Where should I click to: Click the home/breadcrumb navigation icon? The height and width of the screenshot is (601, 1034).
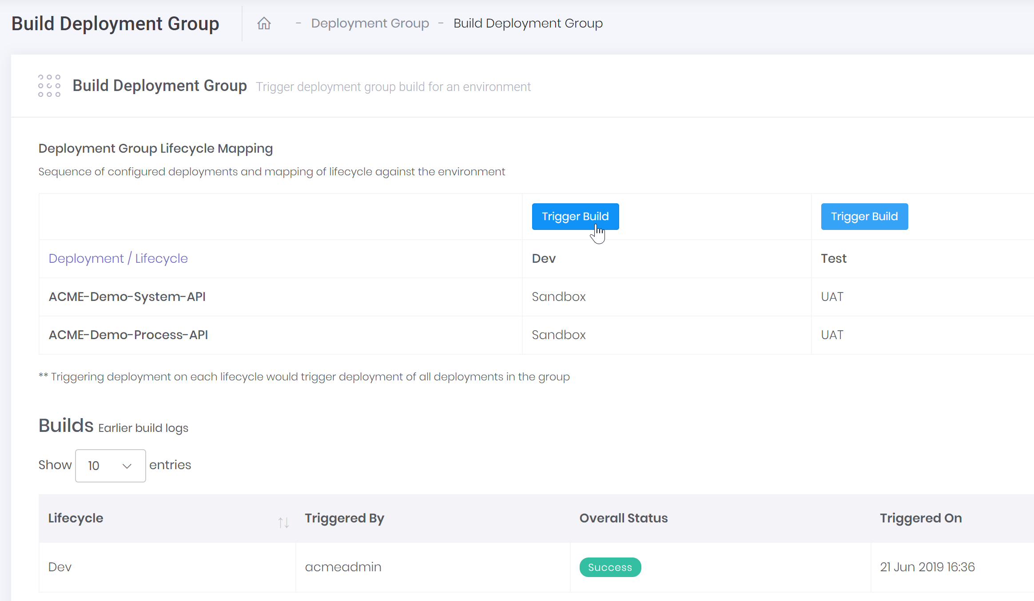pyautogui.click(x=263, y=23)
